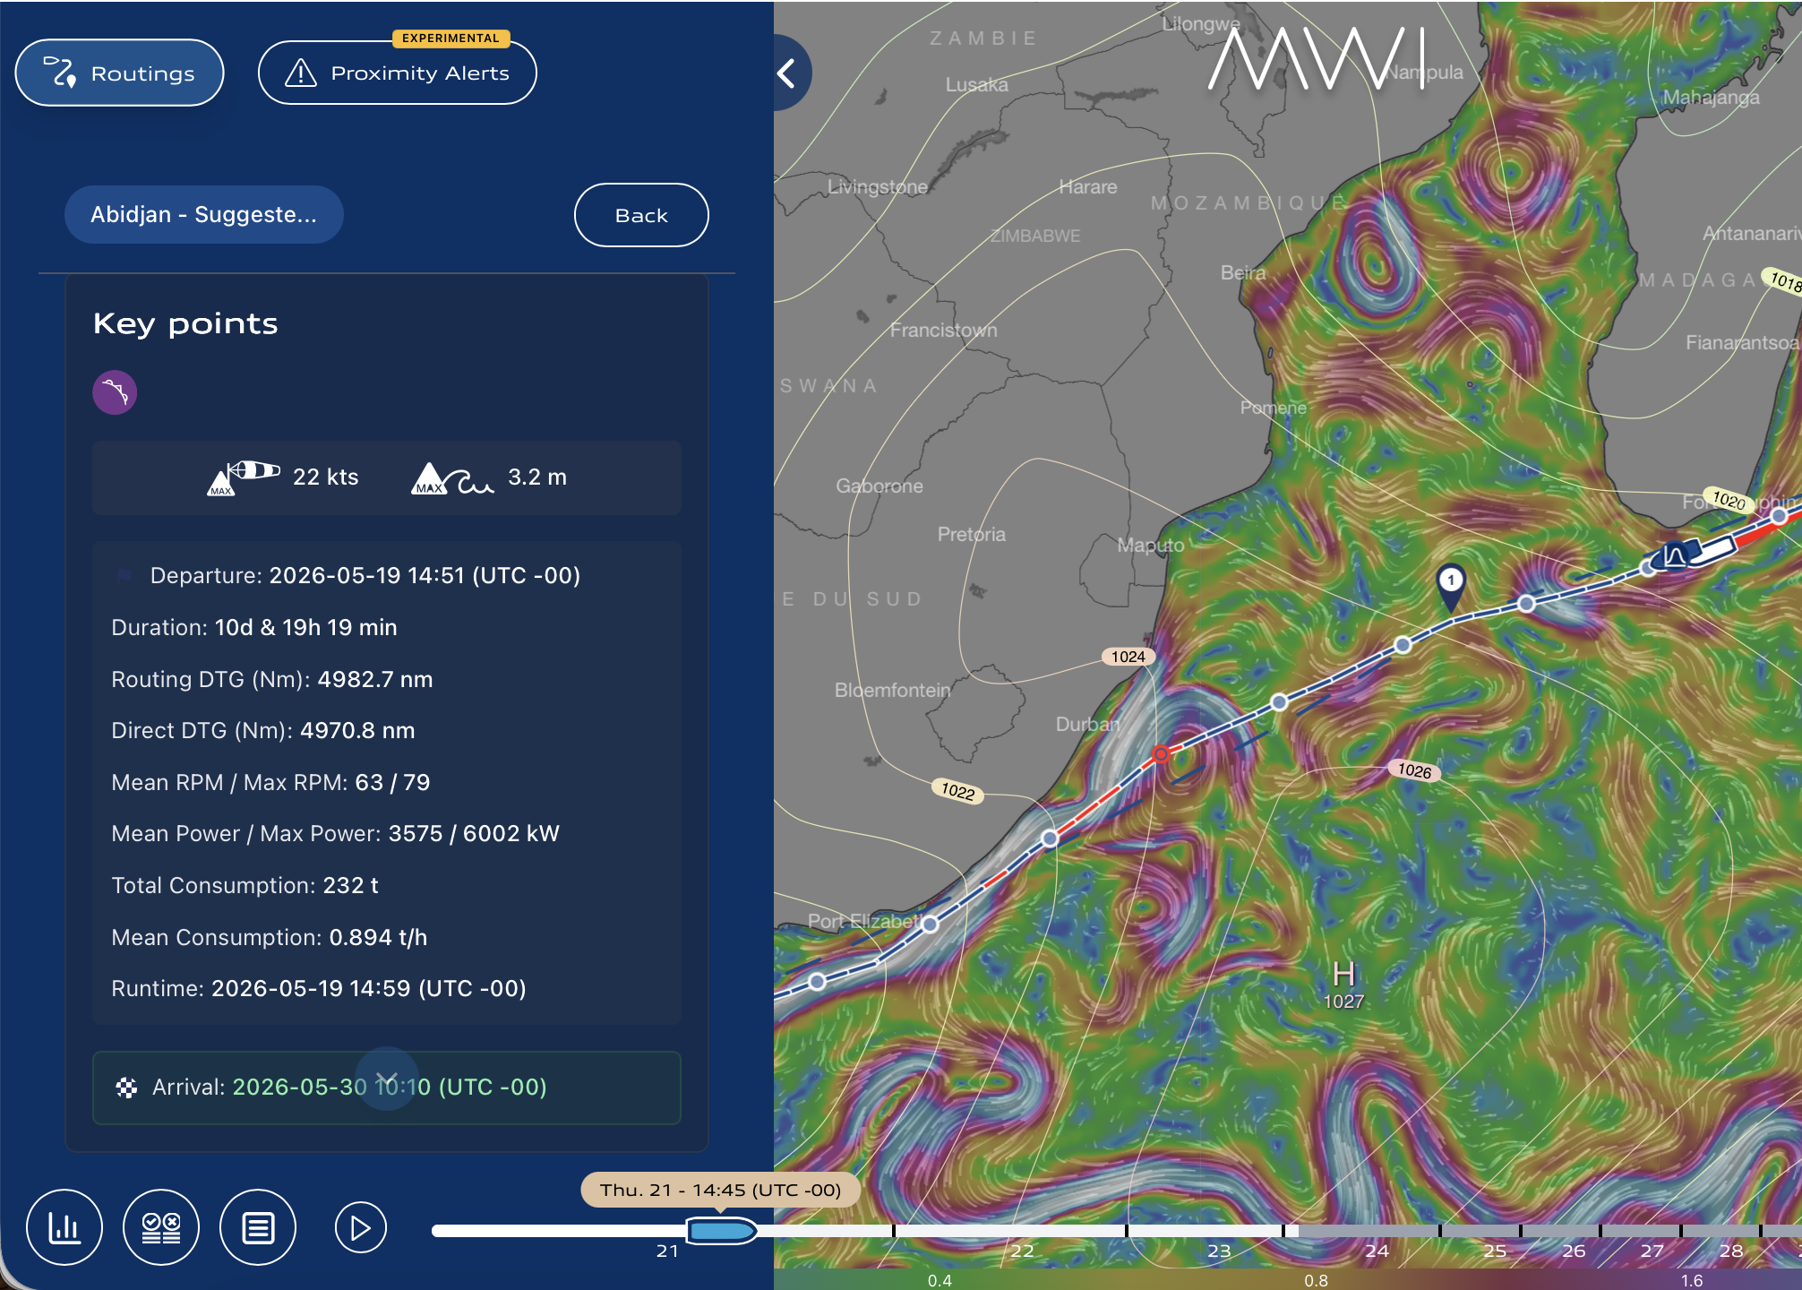Click the Maputo city label on map
1802x1290 pixels.
1150,545
